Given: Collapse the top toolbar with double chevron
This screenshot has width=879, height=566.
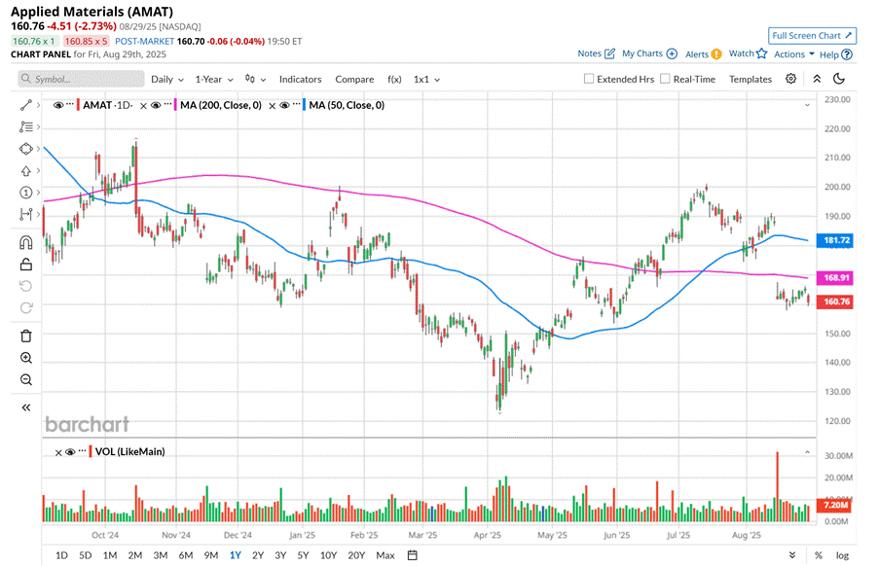Looking at the screenshot, I should click(817, 79).
